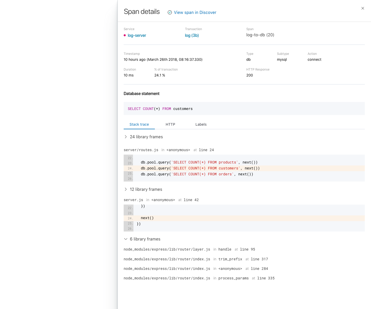Click the process_params frame at line 335
371x309 pixels.
tap(199, 278)
